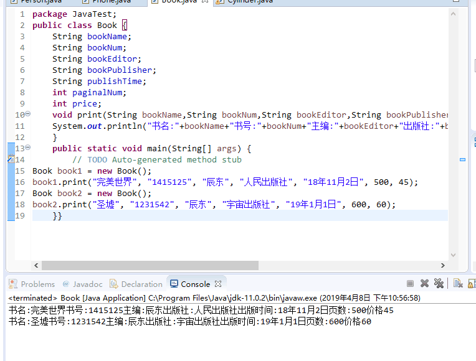Open the Cylinder.java editor tab
Image resolution: width=476 pixels, height=361 pixels.
coord(245,1)
